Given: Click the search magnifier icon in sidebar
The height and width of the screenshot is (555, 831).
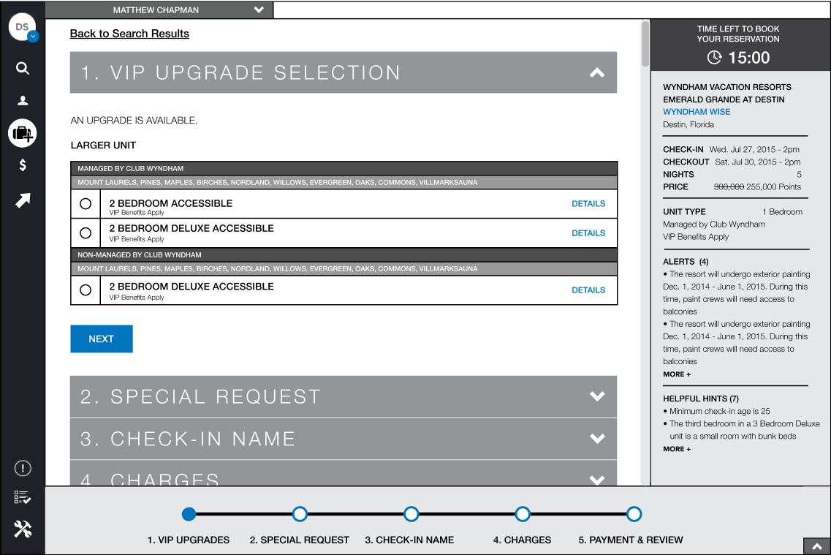Looking at the screenshot, I should coord(23,68).
